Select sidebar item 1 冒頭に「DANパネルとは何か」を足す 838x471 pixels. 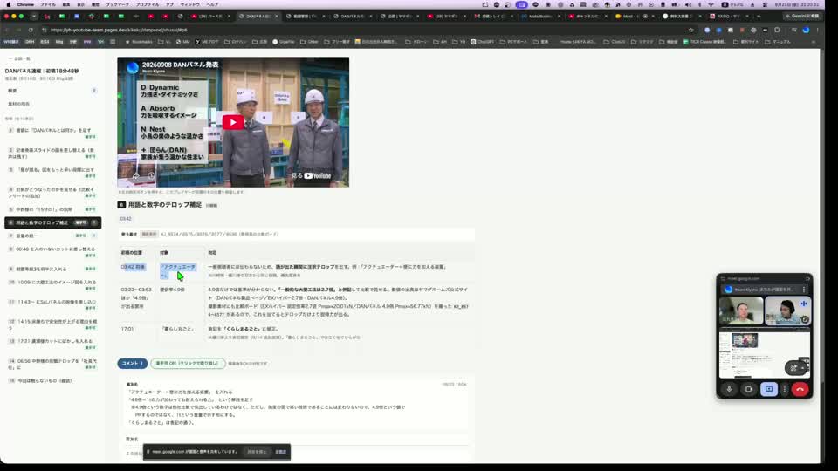(x=52, y=133)
